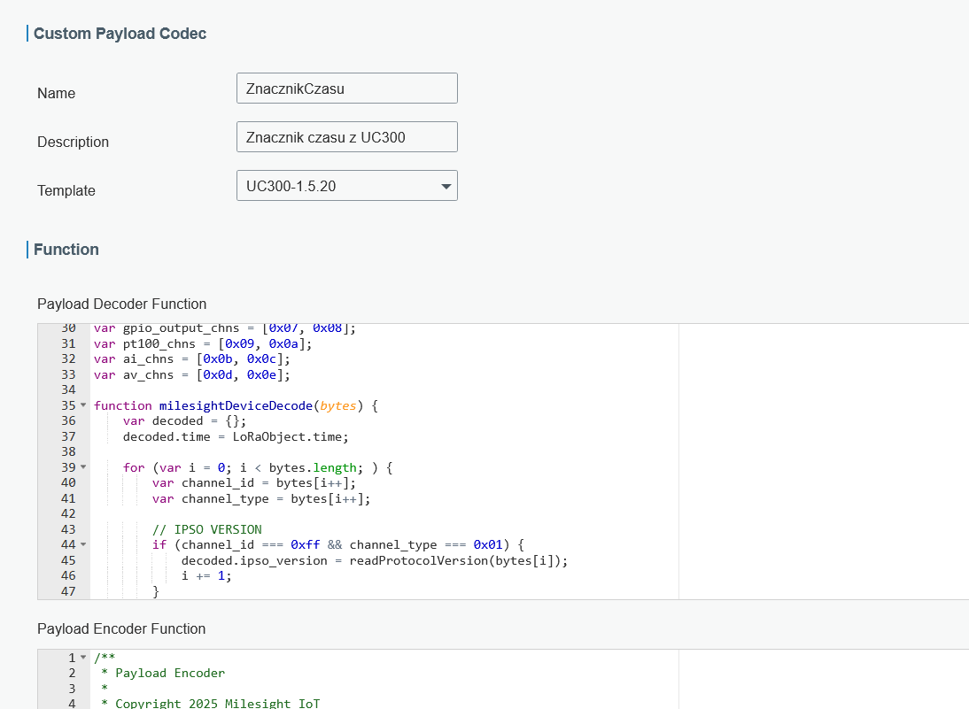The width and height of the screenshot is (969, 709).
Task: Click the 'Template' field label
Action: [66, 190]
